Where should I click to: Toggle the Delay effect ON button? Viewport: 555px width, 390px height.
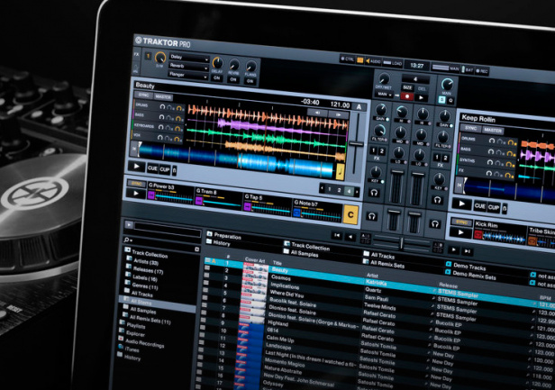point(216,78)
